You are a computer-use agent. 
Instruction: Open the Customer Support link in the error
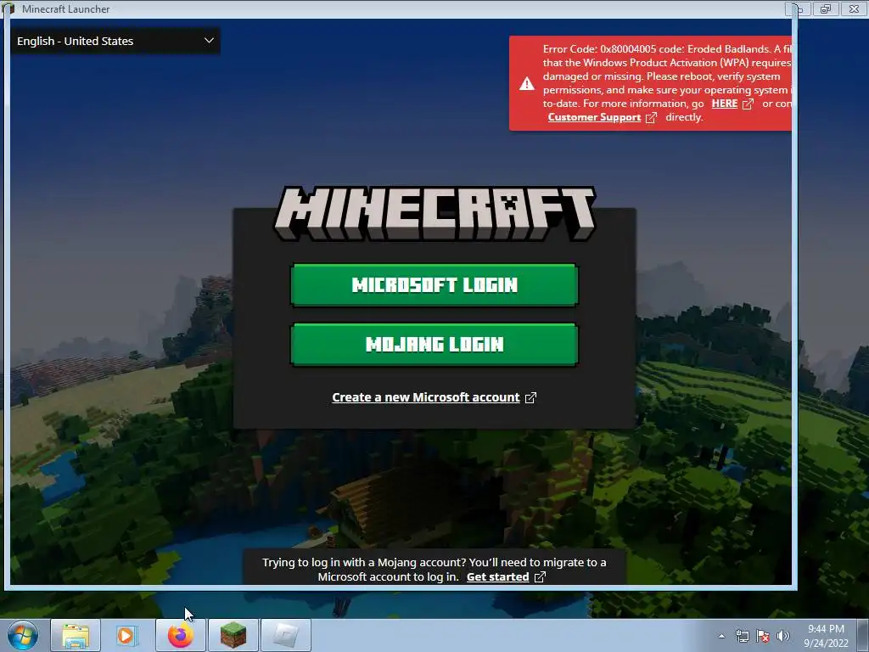(594, 117)
